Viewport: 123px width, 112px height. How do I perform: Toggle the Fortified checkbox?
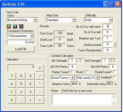(115, 77)
